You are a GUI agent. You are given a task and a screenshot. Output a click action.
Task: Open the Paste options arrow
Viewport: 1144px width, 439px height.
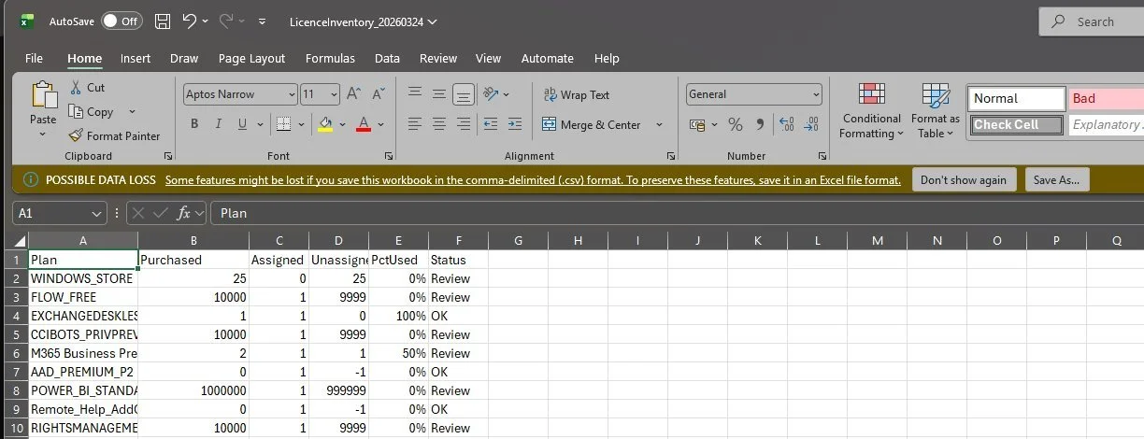(x=43, y=134)
